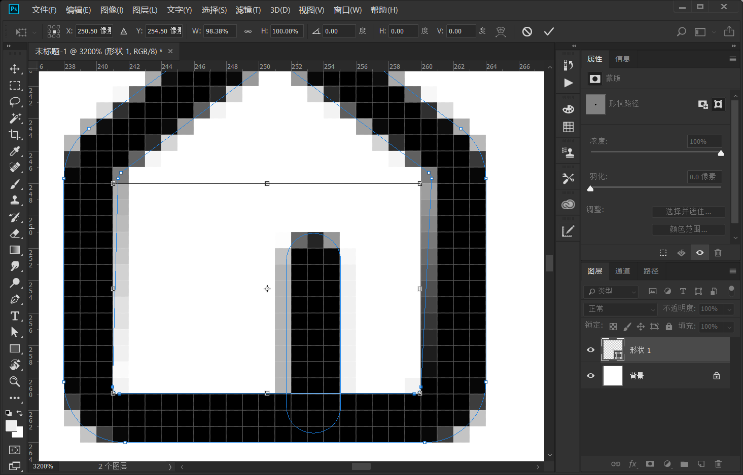Select the Lasso tool
The height and width of the screenshot is (475, 743).
[15, 102]
